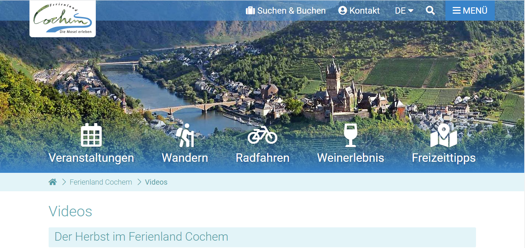The height and width of the screenshot is (248, 525).
Task: Click the Ferienland Cochem logo
Action: [x=63, y=19]
